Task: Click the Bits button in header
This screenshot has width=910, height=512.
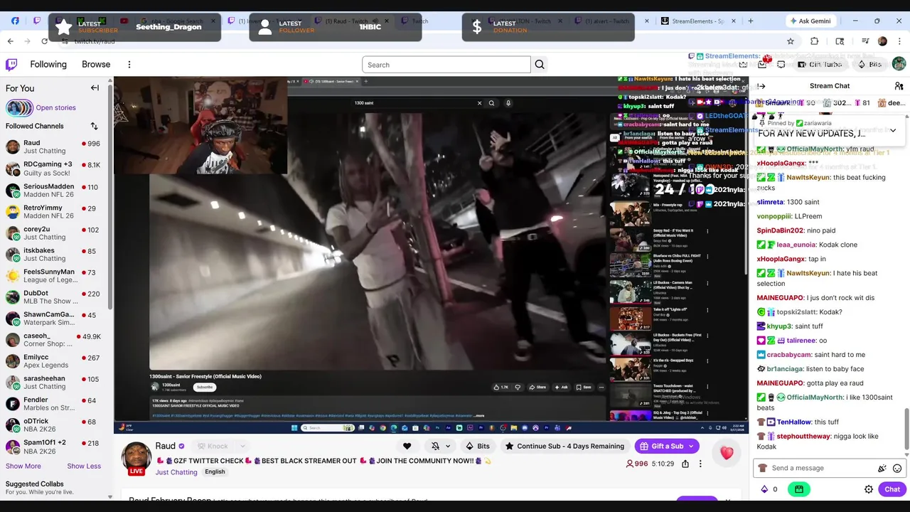Action: [869, 65]
